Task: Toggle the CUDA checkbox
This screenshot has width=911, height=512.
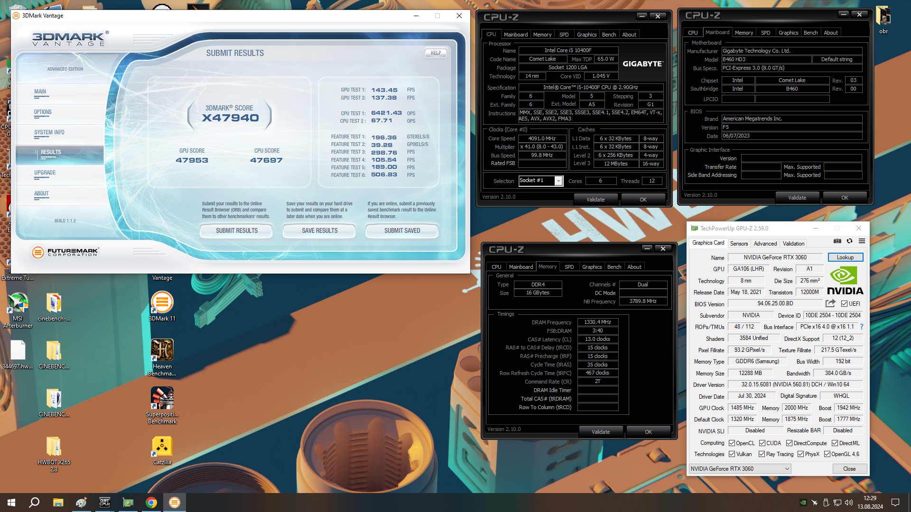Action: coord(762,443)
